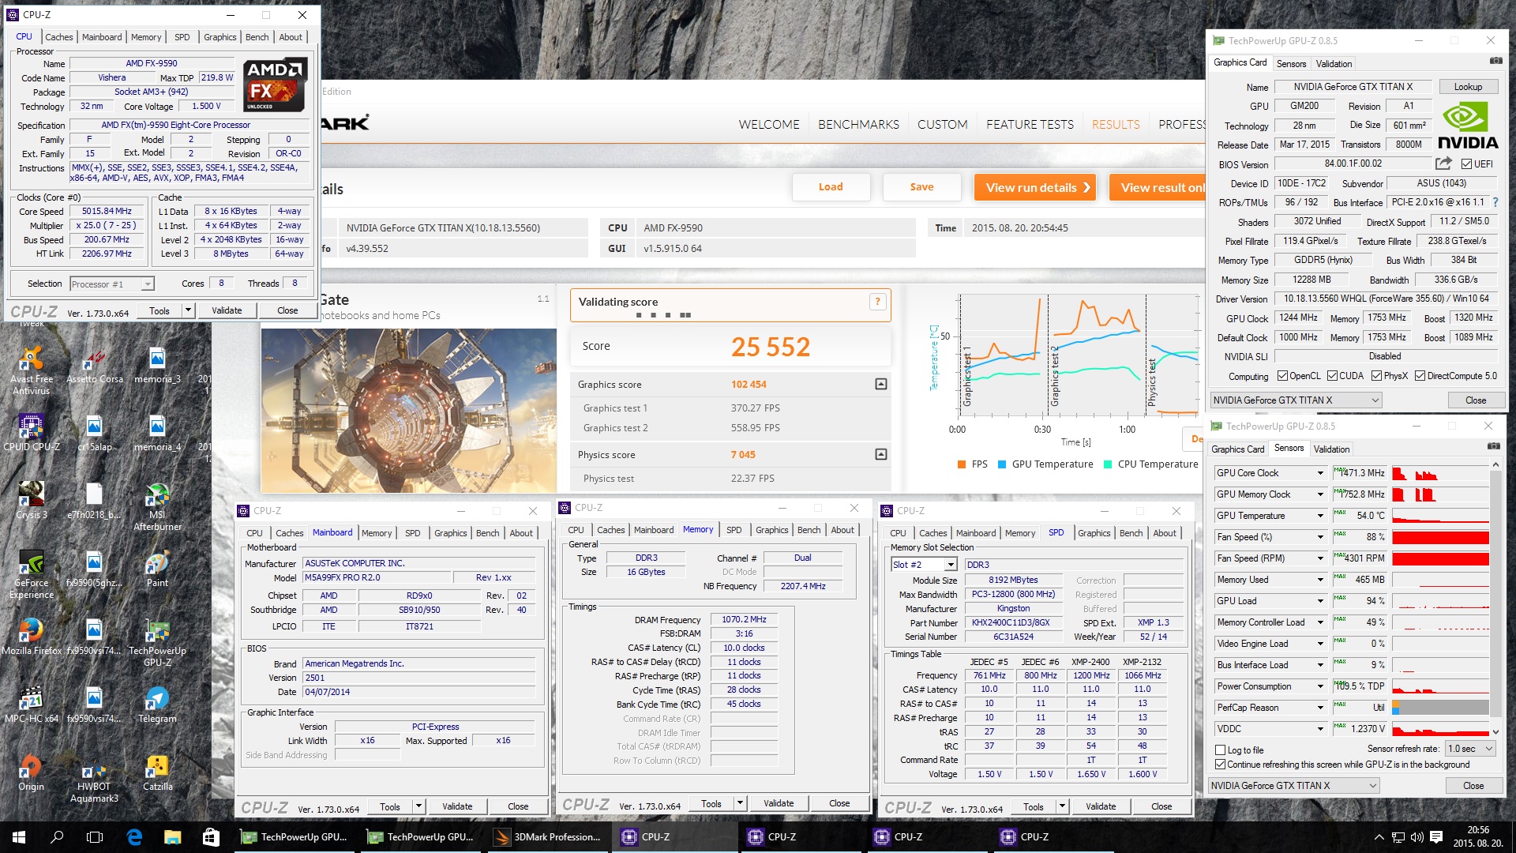Viewport: 1516px width, 853px height.
Task: Toggle Continue refreshing in background checkbox
Action: pyautogui.click(x=1221, y=765)
